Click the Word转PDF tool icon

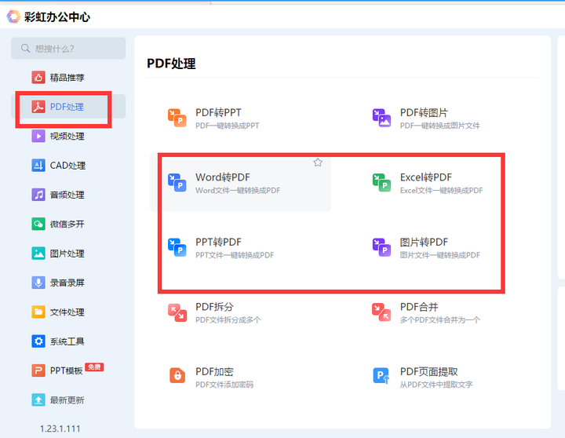[177, 183]
